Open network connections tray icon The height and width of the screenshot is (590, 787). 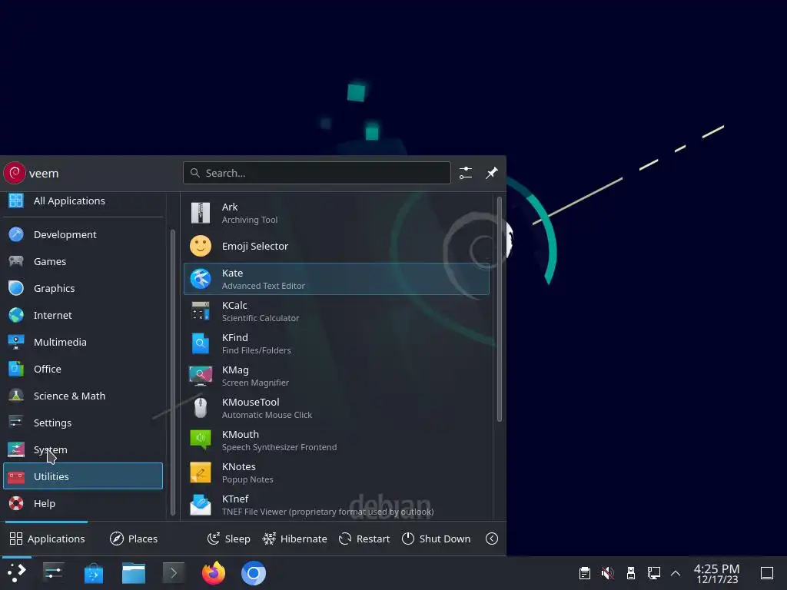pyautogui.click(x=654, y=573)
